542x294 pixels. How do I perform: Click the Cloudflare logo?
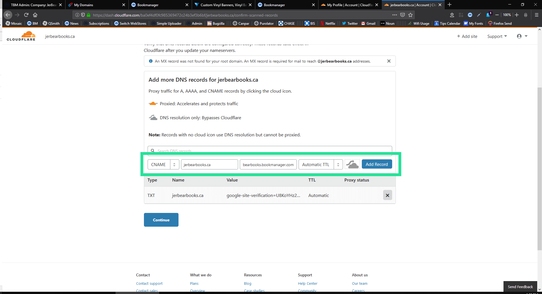click(x=21, y=36)
